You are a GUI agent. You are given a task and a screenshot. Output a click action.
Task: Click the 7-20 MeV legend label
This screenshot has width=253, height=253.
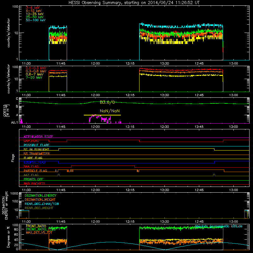pyautogui.click(x=34, y=77)
